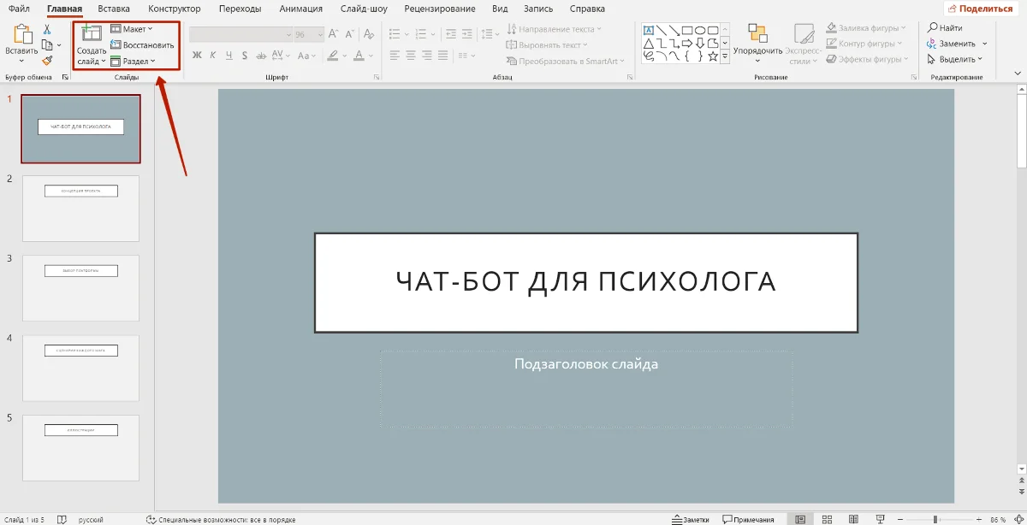Open Slide Sorter view from the status bar
Image resolution: width=1027 pixels, height=525 pixels.
825,519
